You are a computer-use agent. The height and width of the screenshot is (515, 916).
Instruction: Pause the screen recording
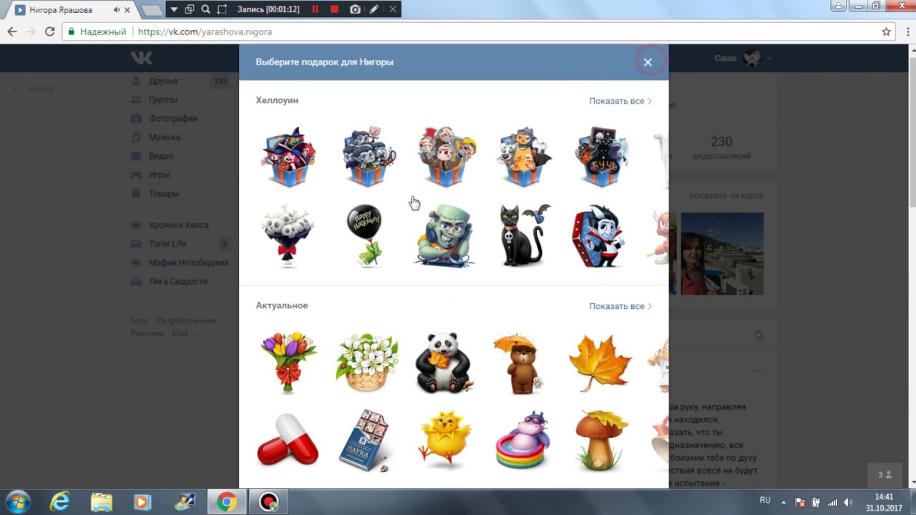(x=315, y=9)
